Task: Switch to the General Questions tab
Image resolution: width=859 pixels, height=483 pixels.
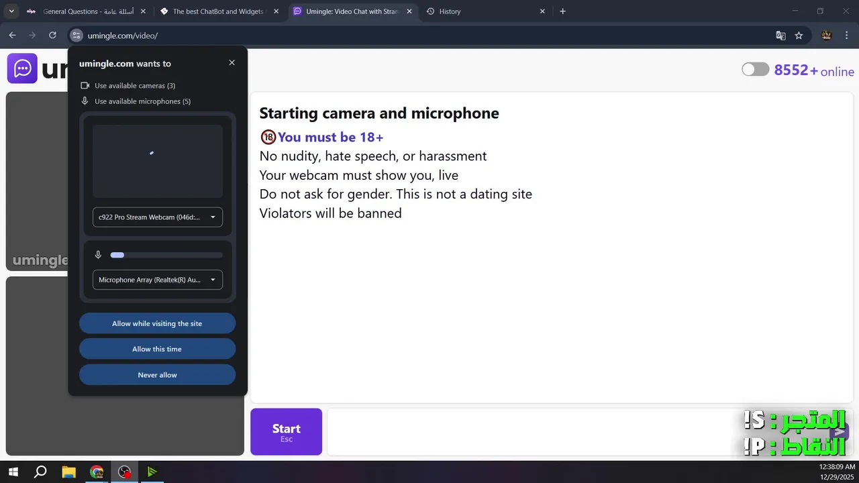Action: point(86,11)
